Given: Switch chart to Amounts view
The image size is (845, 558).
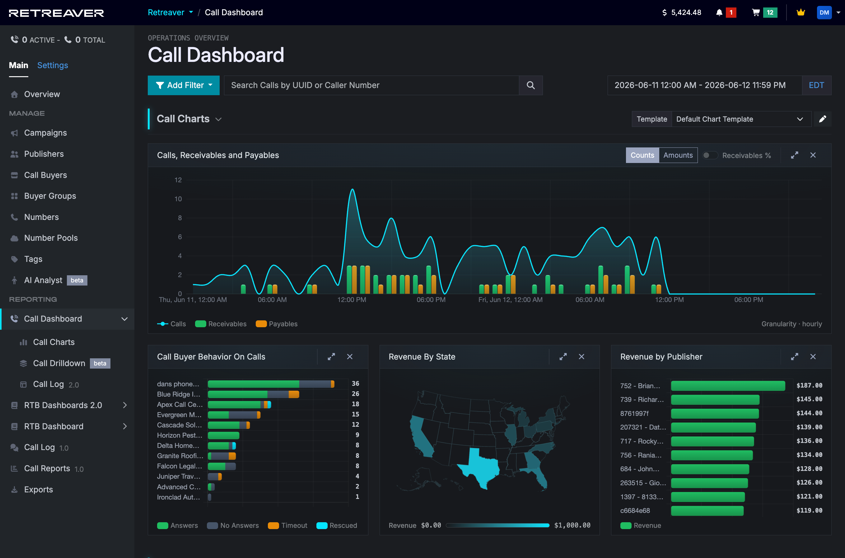Looking at the screenshot, I should tap(678, 155).
